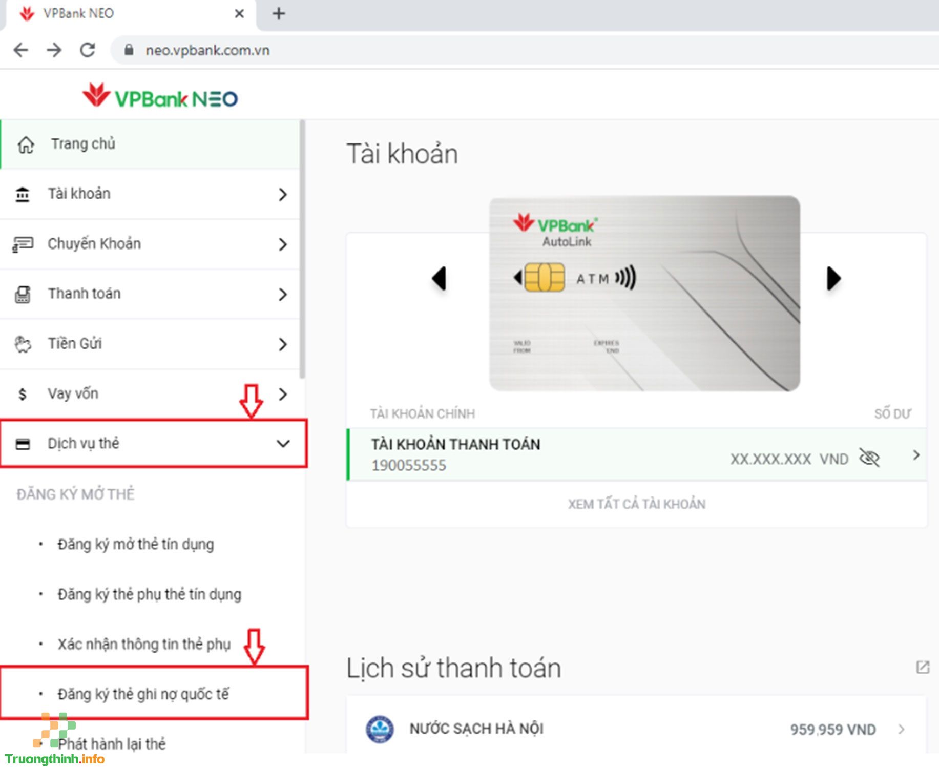The height and width of the screenshot is (767, 939).
Task: Click the card icon beside Dịch vụ thẻ
Action: [x=23, y=444]
